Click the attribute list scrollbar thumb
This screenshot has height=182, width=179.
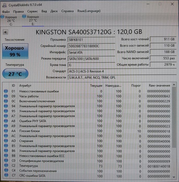(174, 117)
